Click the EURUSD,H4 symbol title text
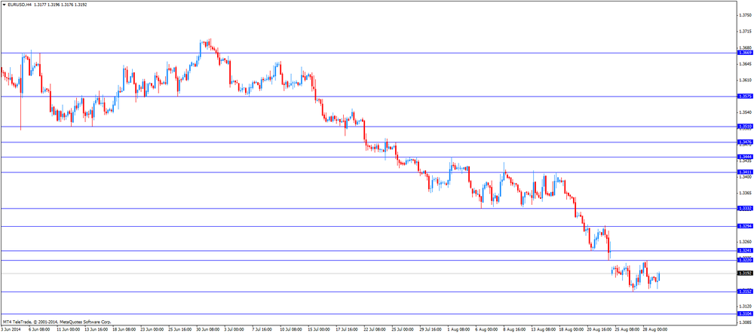 click(19, 5)
